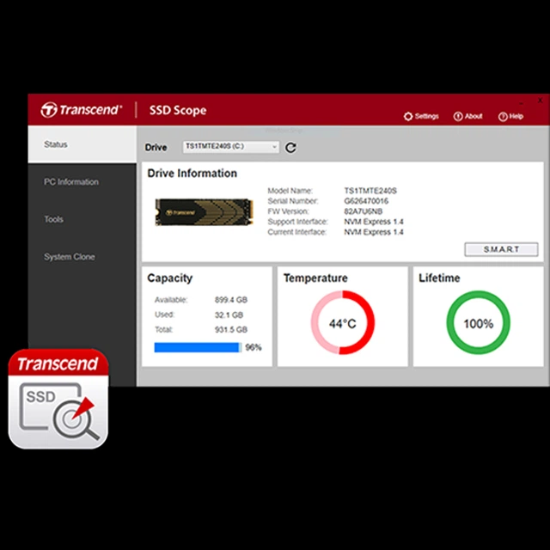Click the SSD product thumbnail

pyautogui.click(x=205, y=212)
